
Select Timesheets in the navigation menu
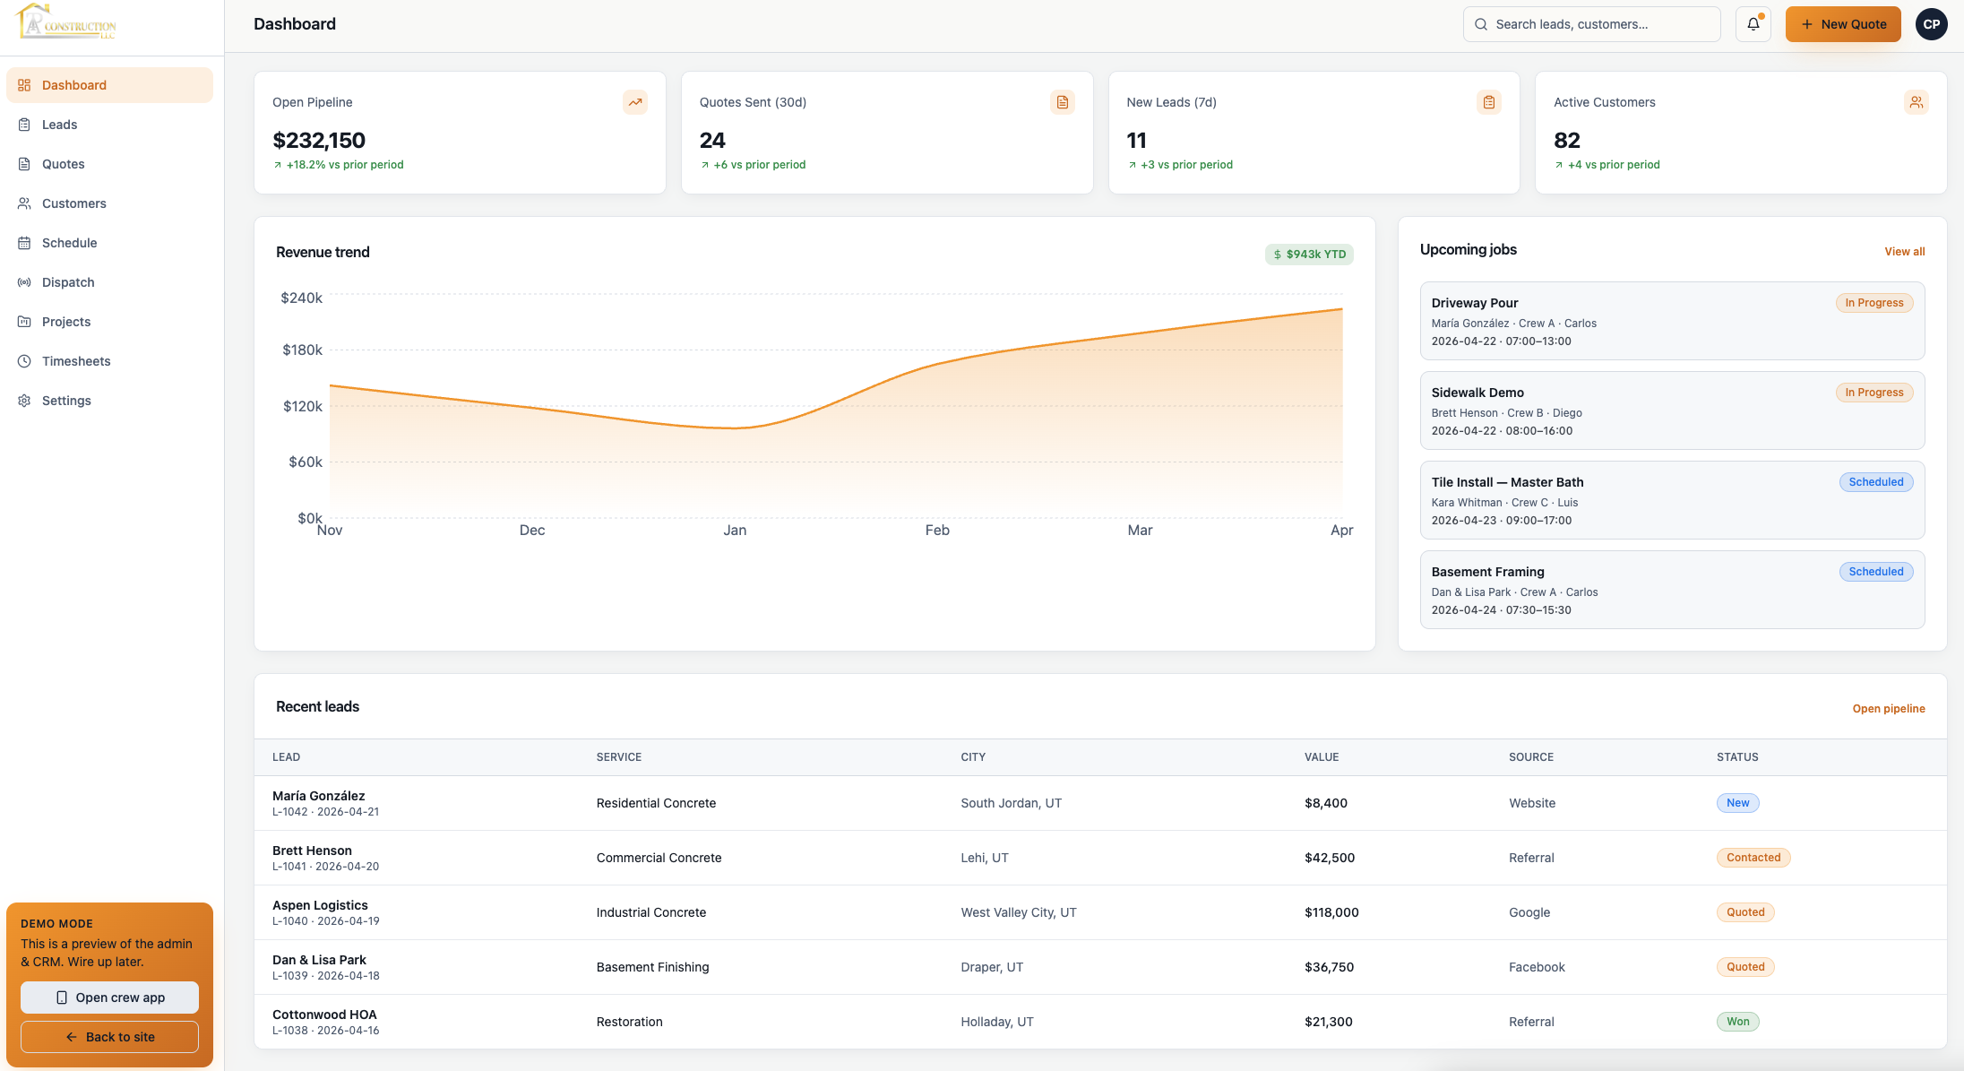click(76, 361)
